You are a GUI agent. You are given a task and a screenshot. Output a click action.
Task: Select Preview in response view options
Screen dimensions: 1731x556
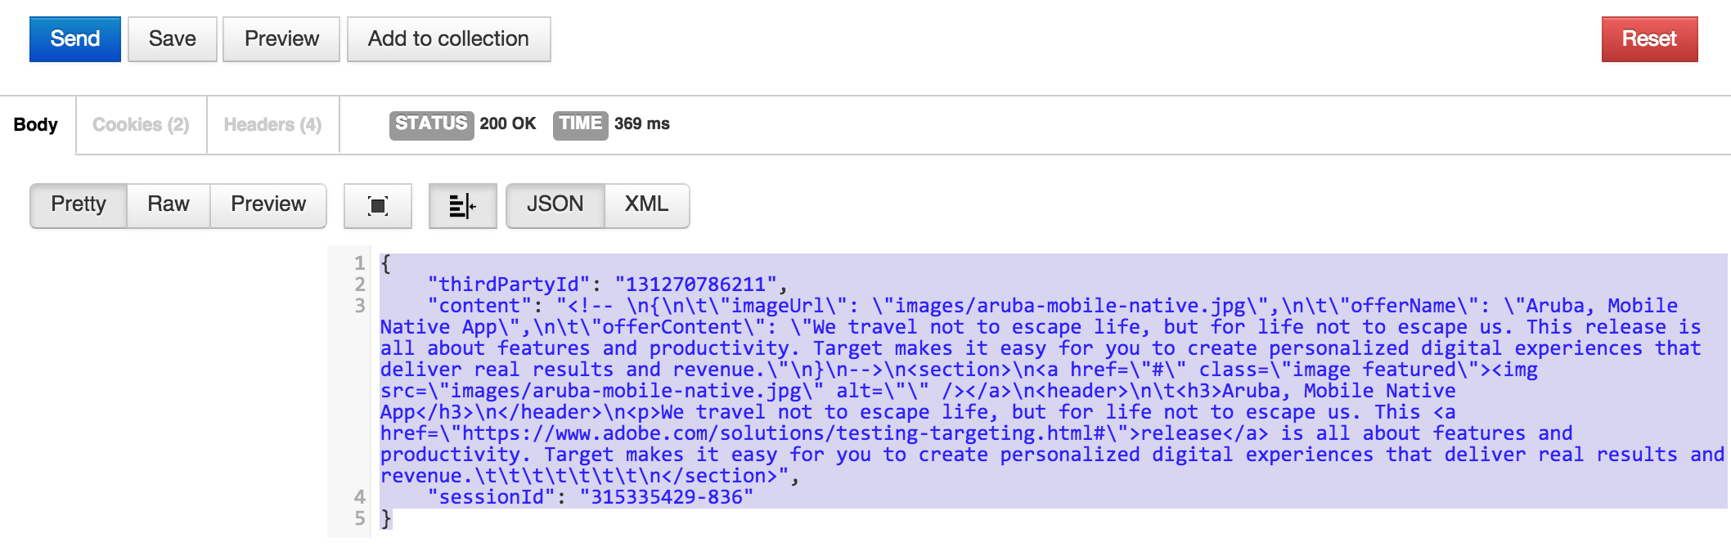268,204
